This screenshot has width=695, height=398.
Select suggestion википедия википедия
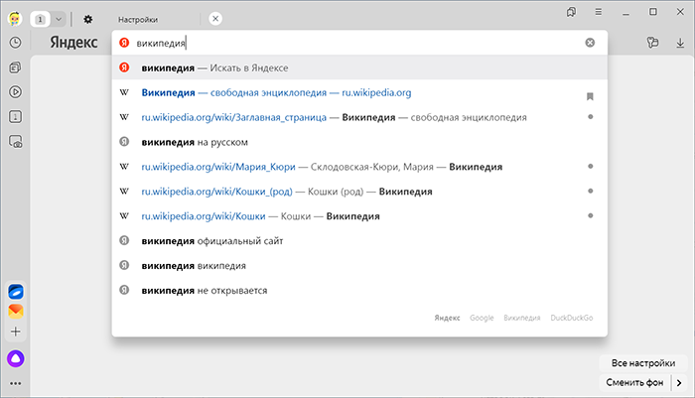(359, 266)
